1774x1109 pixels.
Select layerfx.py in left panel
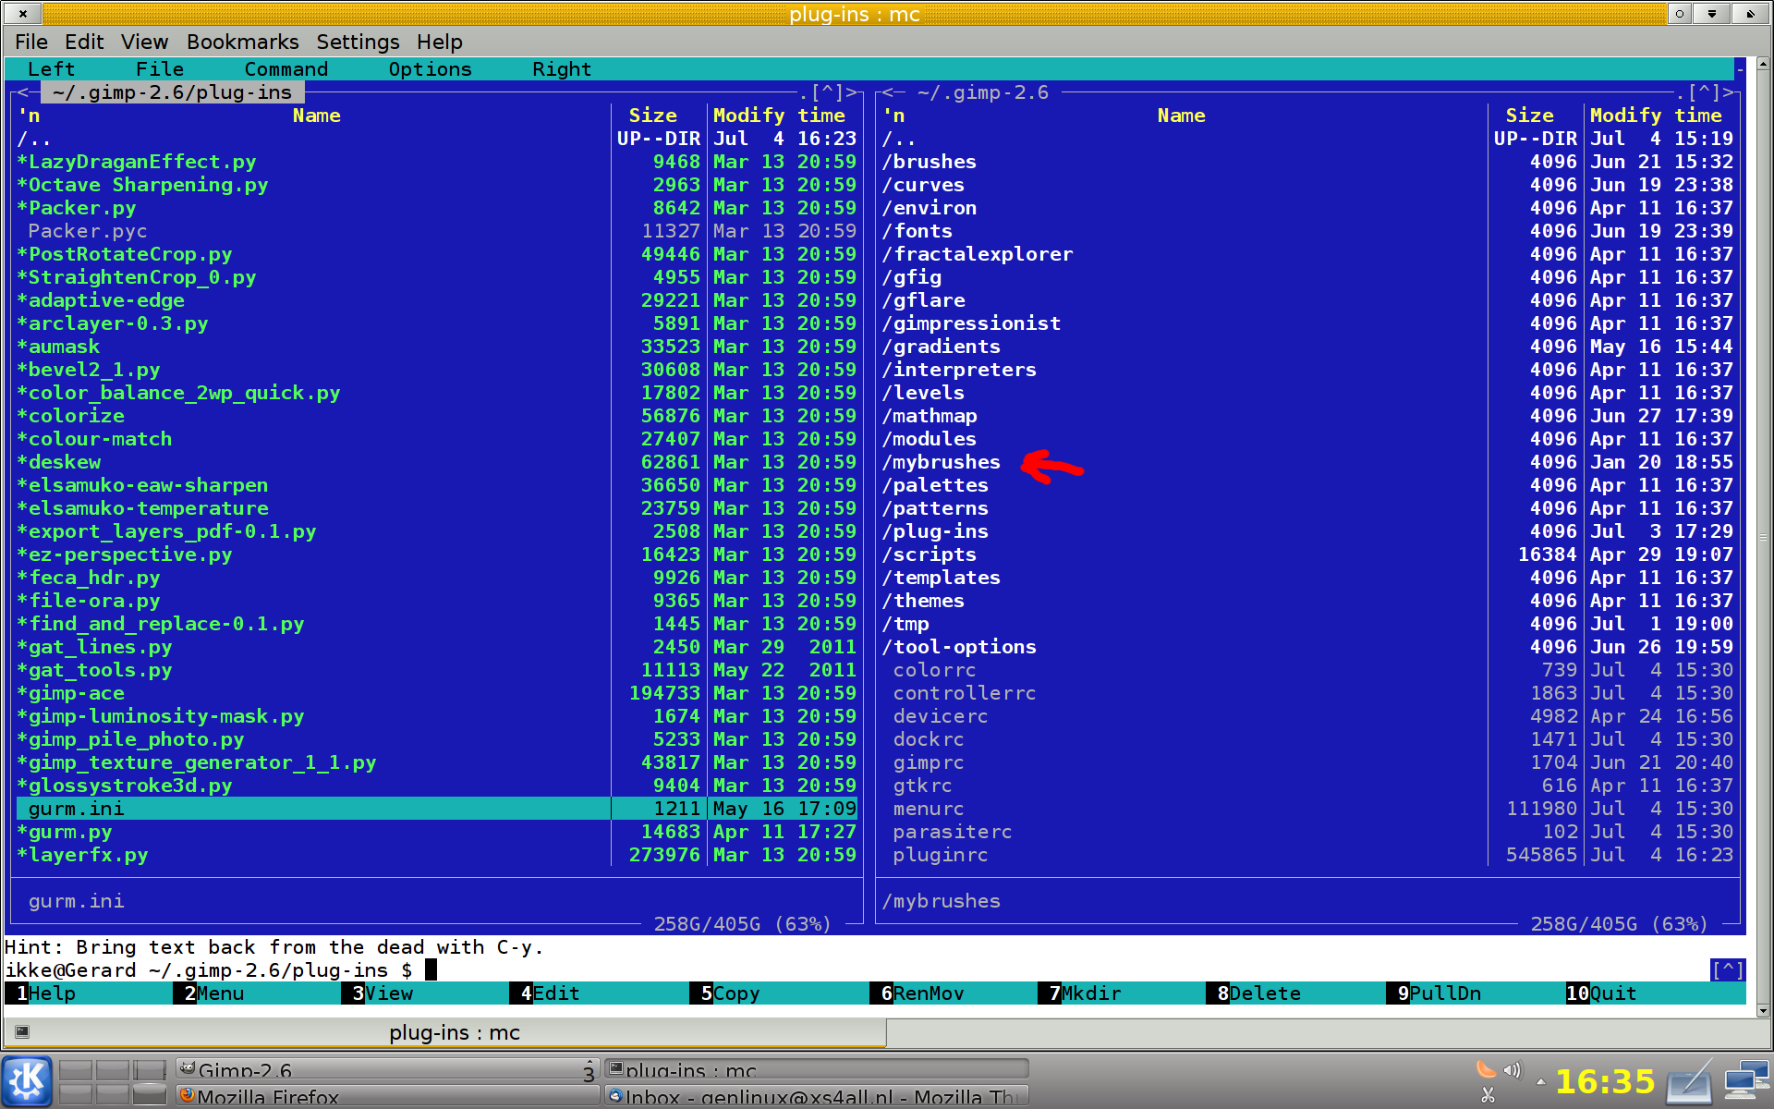click(x=82, y=855)
